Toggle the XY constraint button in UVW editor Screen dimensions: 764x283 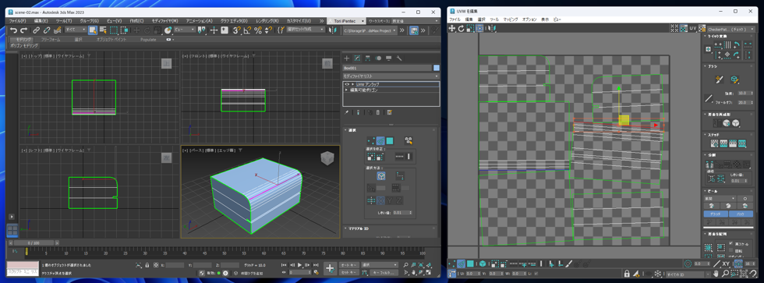click(725, 264)
